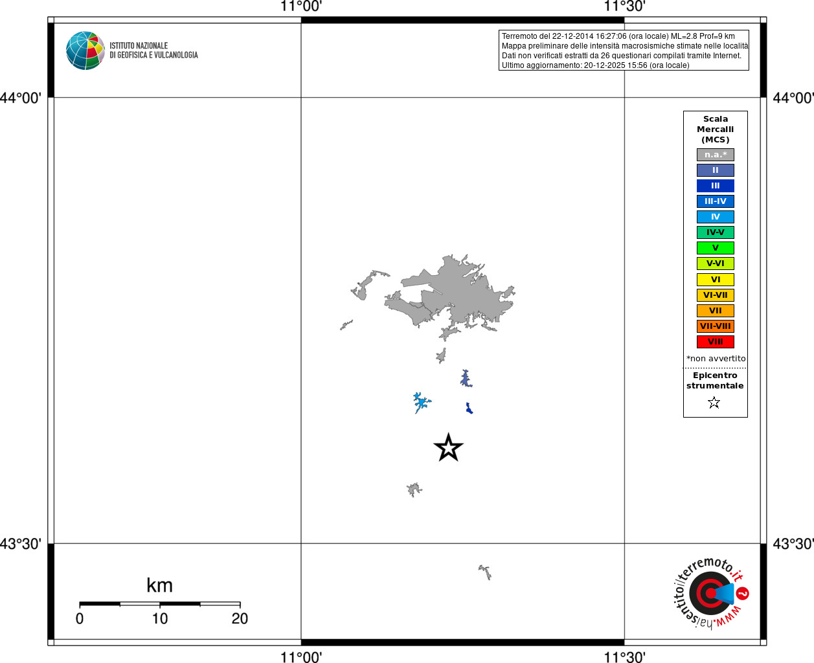Click the INGV globe logo
Viewport: 814px width, 663px height.
click(85, 51)
